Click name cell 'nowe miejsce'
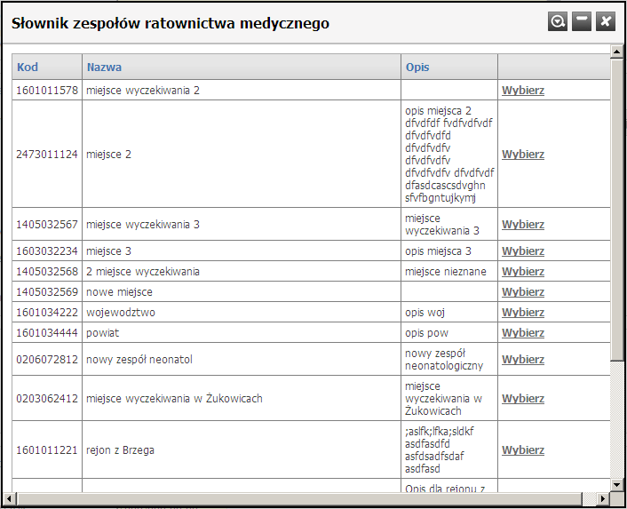Image resolution: width=627 pixels, height=509 pixels. pos(242,292)
